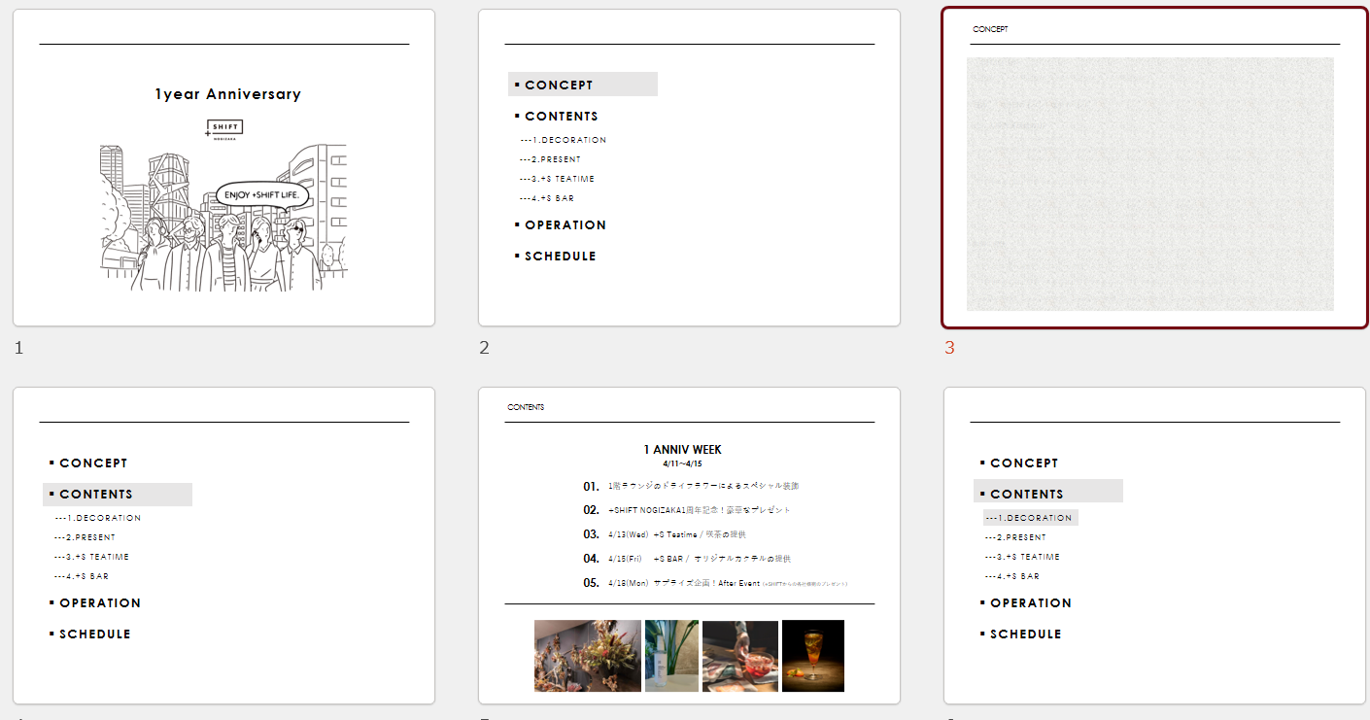This screenshot has width=1370, height=720.
Task: Click '---2.PRESENT' on slide 4
Action: 85,537
